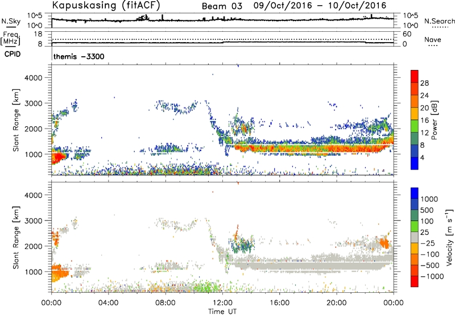Click the 'Velocity [m s-1]' colorbar title
This screenshot has width=455, height=315.
click(449, 237)
